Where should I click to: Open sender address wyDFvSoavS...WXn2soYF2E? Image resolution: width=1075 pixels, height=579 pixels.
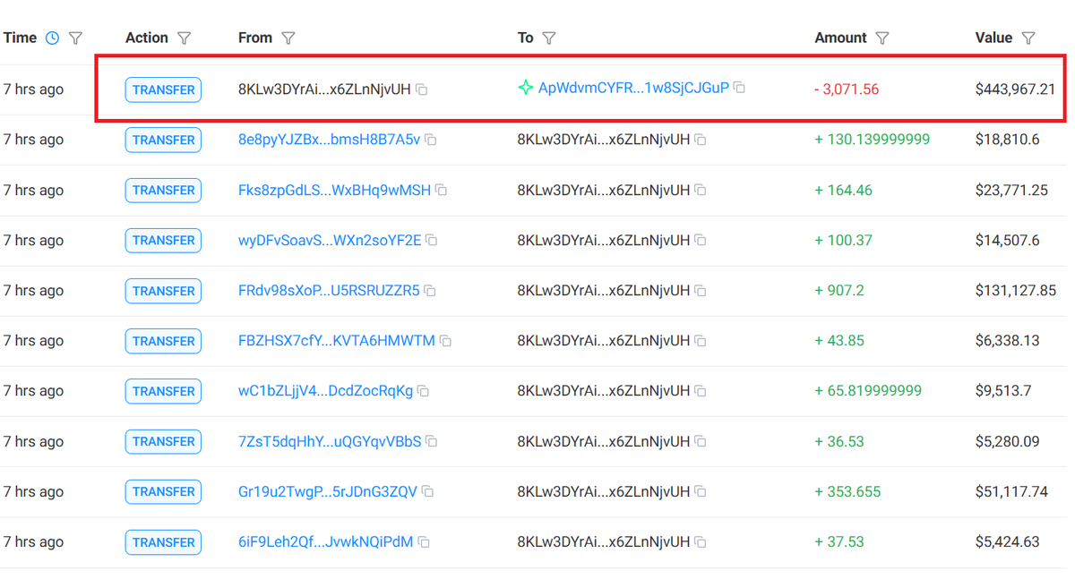point(330,241)
